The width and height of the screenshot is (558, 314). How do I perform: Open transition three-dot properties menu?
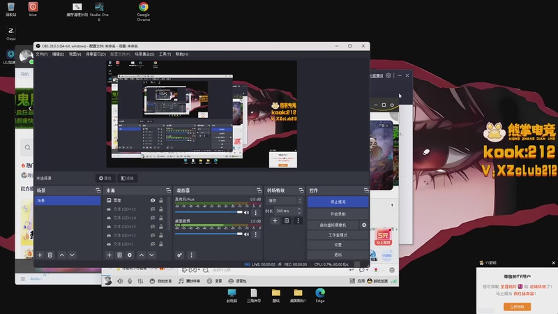pos(299,220)
